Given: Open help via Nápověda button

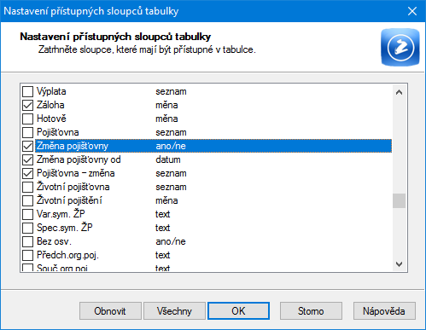Looking at the screenshot, I should tap(384, 311).
